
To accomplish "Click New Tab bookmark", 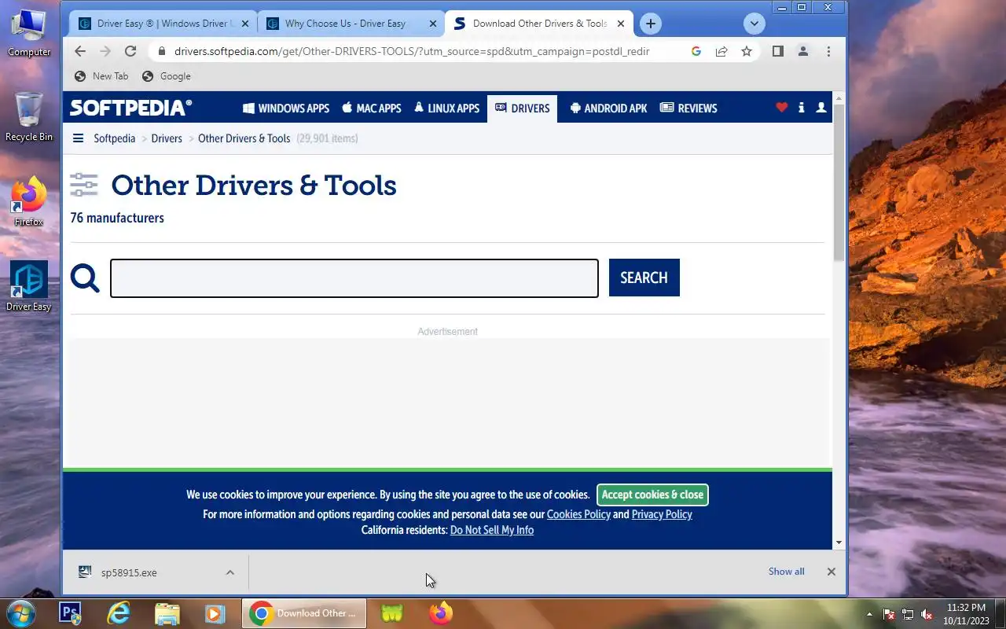I will point(101,76).
